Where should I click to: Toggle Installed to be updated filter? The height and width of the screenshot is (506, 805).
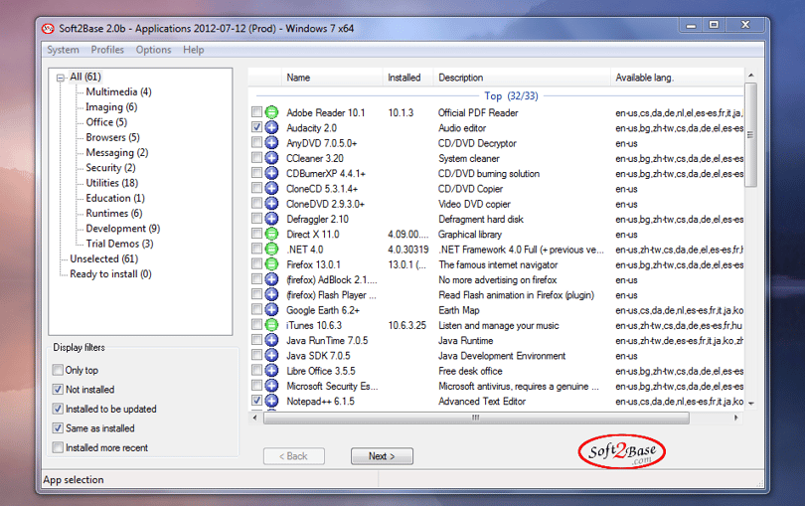[58, 409]
